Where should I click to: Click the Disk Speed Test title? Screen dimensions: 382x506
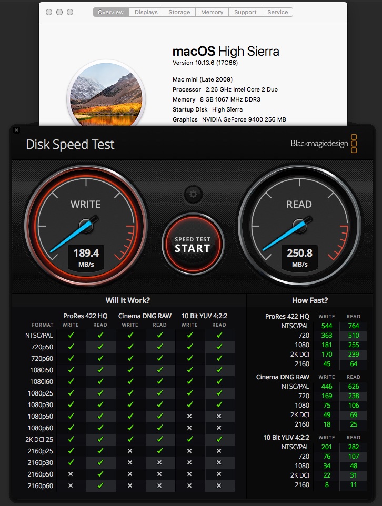70,144
